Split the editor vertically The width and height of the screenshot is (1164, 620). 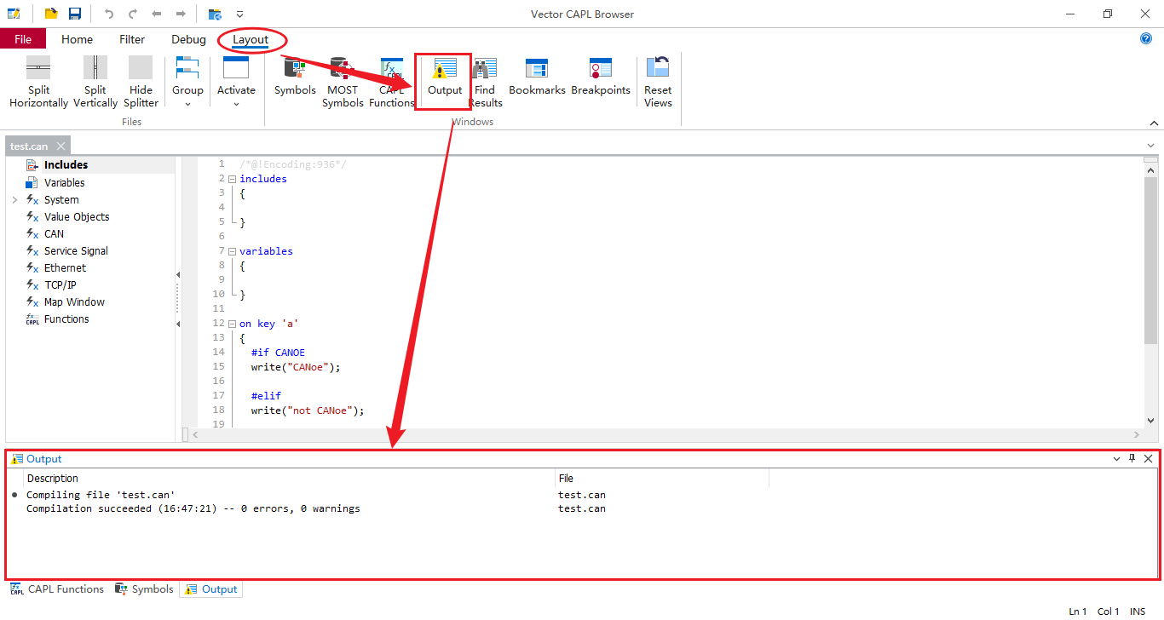tap(95, 82)
